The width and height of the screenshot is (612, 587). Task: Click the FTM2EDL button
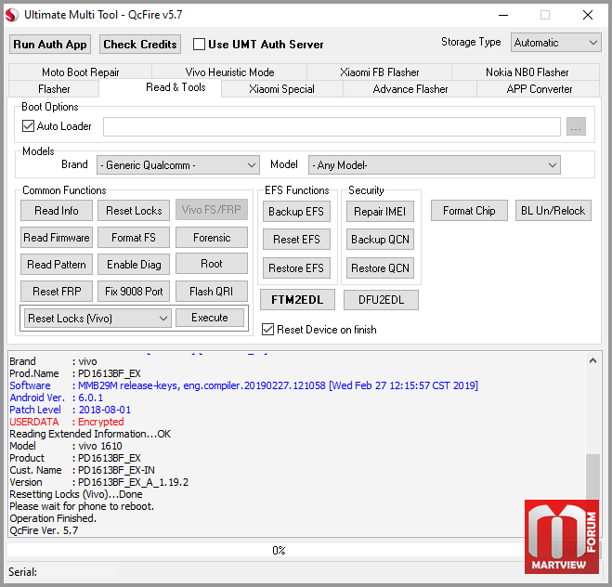(x=297, y=300)
